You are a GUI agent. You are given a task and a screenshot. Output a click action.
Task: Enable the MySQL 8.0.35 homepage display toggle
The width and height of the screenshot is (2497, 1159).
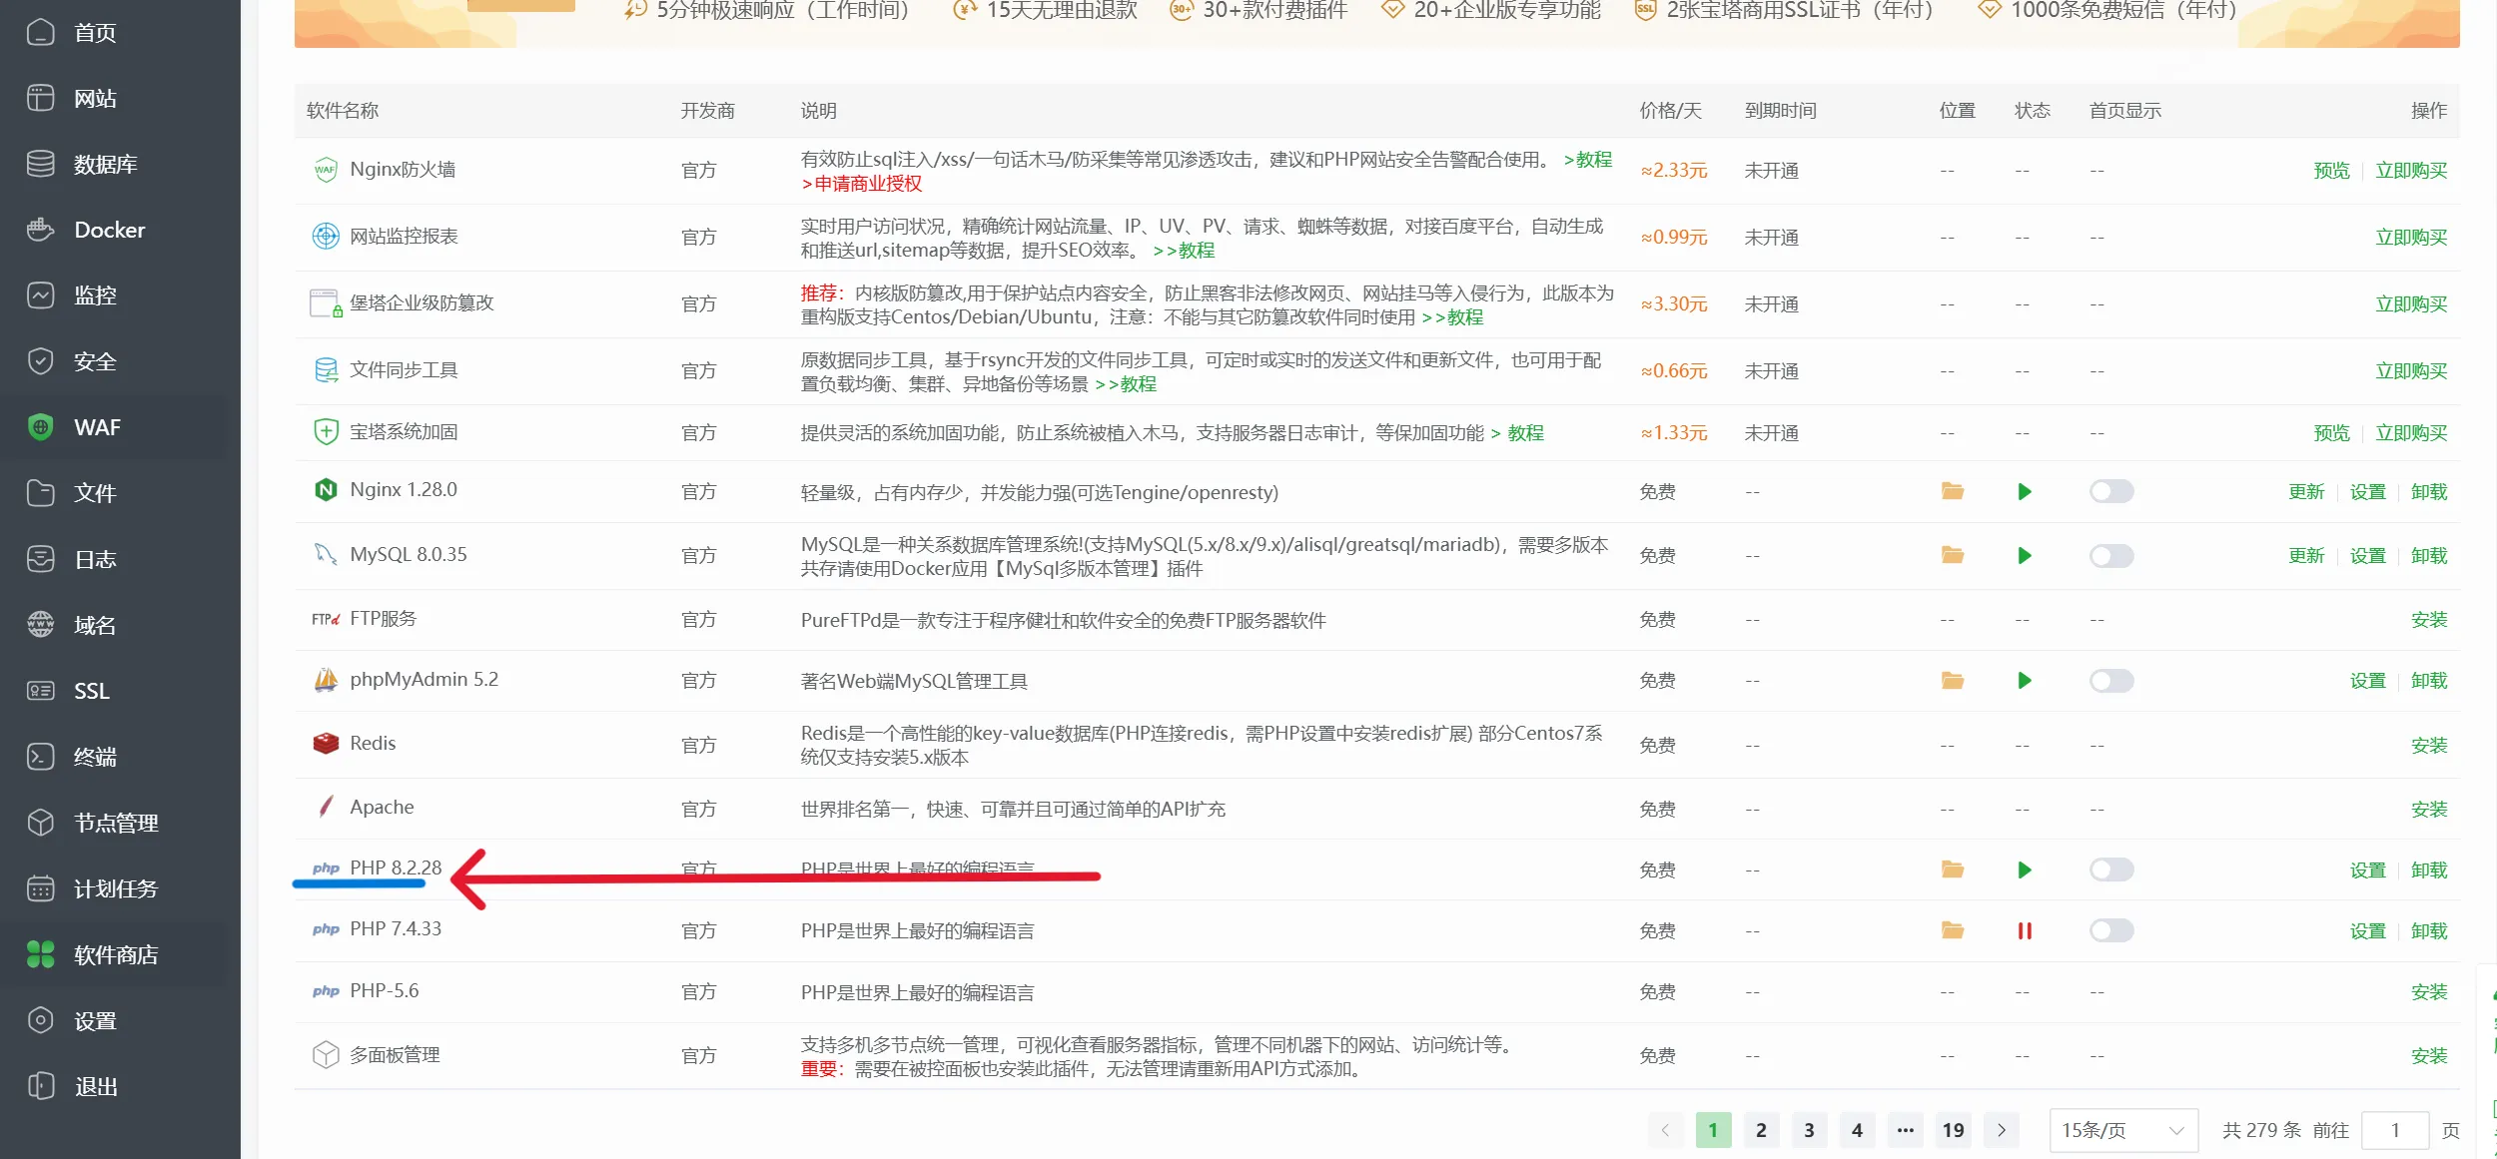(x=2110, y=556)
